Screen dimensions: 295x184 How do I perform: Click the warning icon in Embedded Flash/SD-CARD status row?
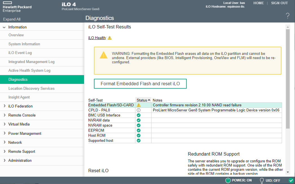pyautogui.click(x=139, y=105)
